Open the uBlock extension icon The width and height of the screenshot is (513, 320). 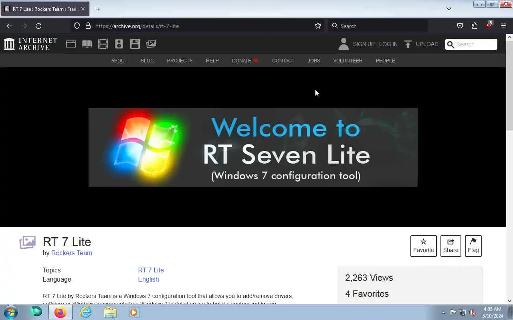pyautogui.click(x=489, y=25)
